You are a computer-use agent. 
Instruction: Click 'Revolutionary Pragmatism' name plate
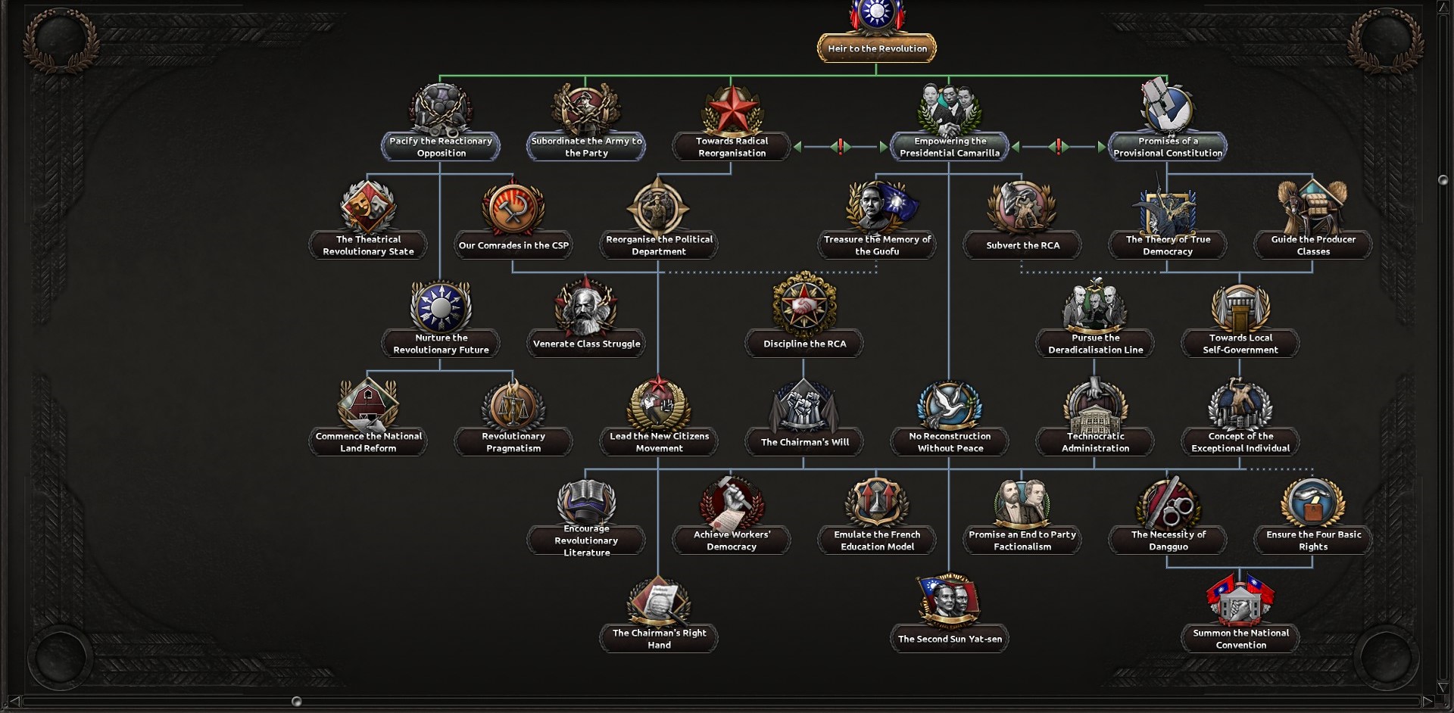pyautogui.click(x=513, y=442)
